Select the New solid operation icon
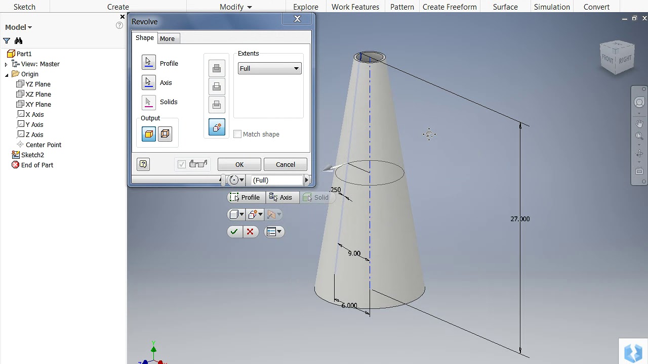Image resolution: width=648 pixels, height=364 pixels. pyautogui.click(x=217, y=127)
